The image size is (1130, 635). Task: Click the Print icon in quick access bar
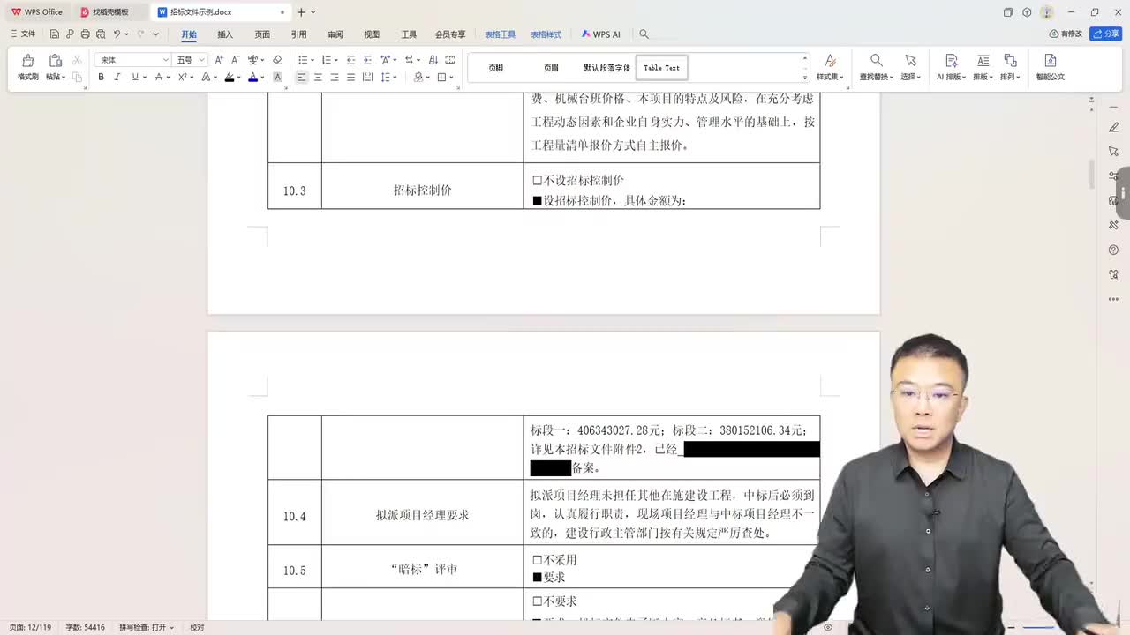(85, 34)
